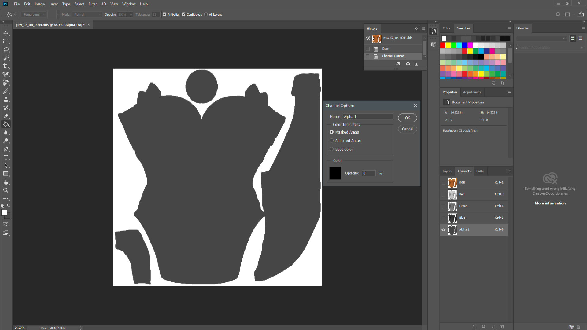Switch to the Paths tab
Image resolution: width=587 pixels, height=330 pixels.
click(x=480, y=171)
